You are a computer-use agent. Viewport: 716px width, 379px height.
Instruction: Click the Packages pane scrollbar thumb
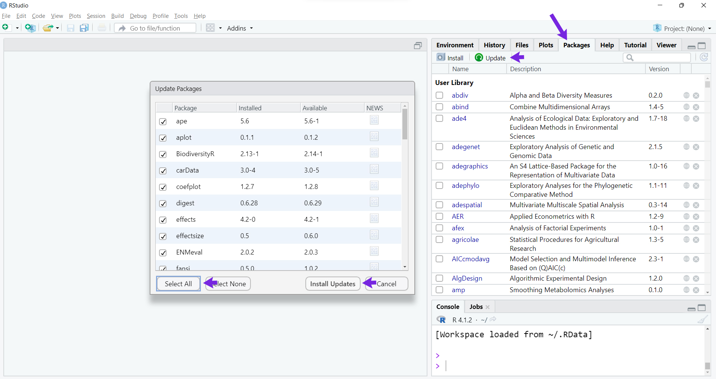coord(707,84)
